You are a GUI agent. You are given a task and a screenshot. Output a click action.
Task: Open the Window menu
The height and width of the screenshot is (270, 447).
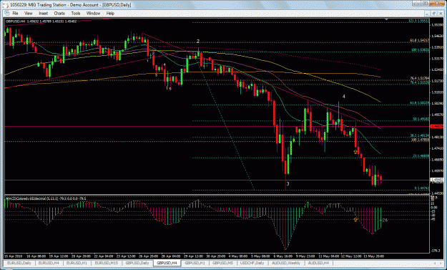click(93, 14)
